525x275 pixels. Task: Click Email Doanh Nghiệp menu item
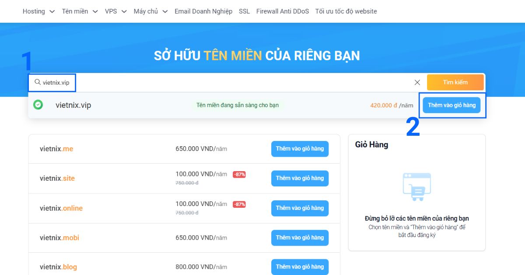(x=203, y=11)
